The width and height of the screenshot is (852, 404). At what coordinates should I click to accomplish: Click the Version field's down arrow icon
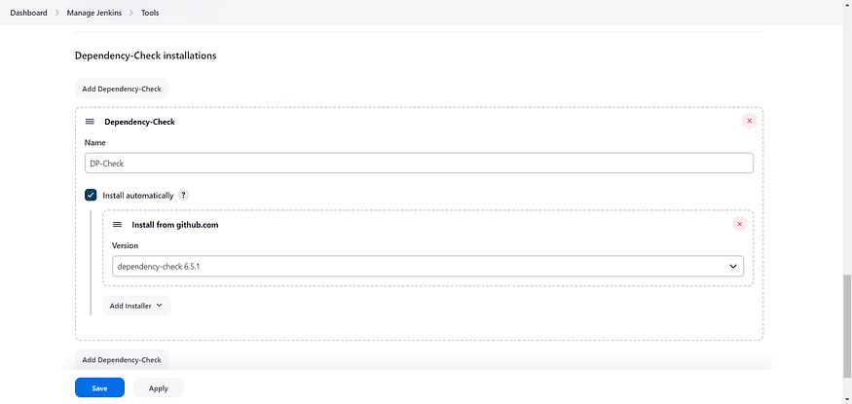tap(733, 267)
